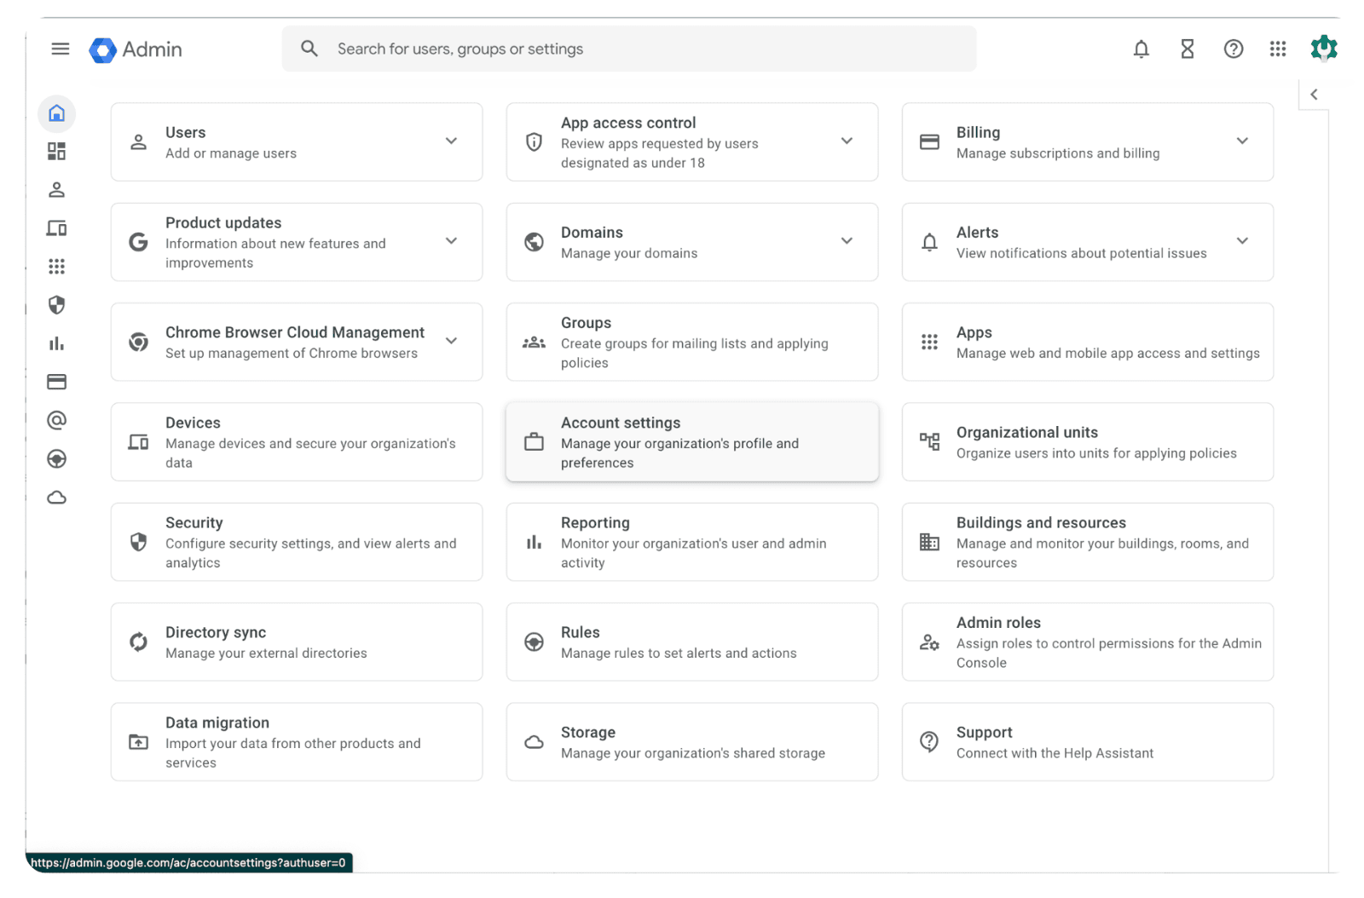
Task: Open the help question mark icon
Action: point(1233,49)
